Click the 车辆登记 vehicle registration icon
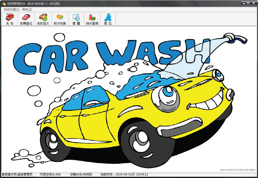 (x=26, y=19)
